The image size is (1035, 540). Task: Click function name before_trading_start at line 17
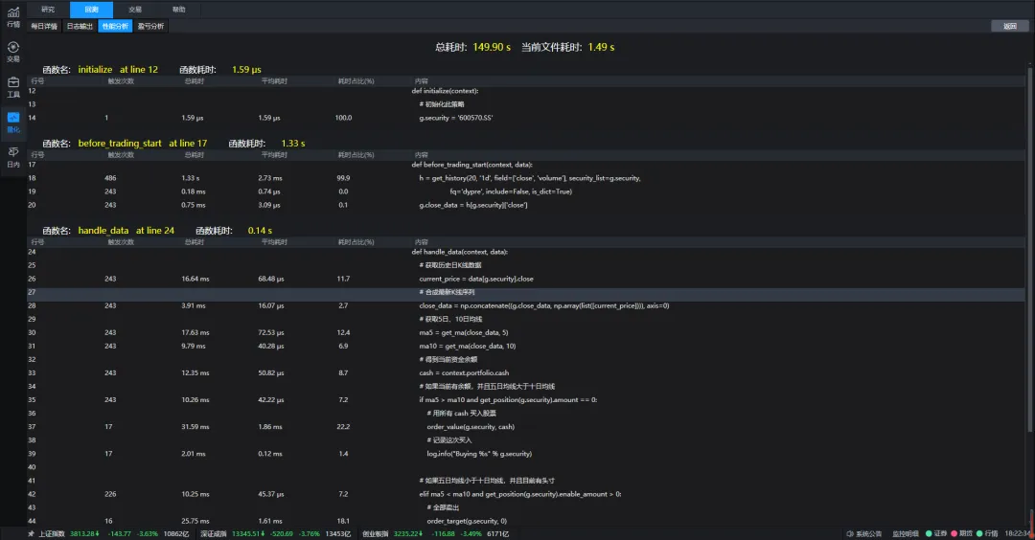143,143
